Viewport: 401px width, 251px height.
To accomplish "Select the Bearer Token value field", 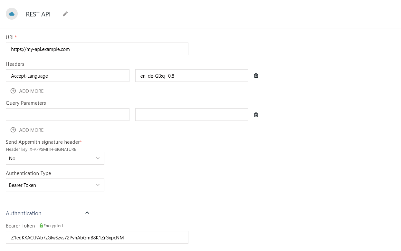I will click(x=97, y=237).
